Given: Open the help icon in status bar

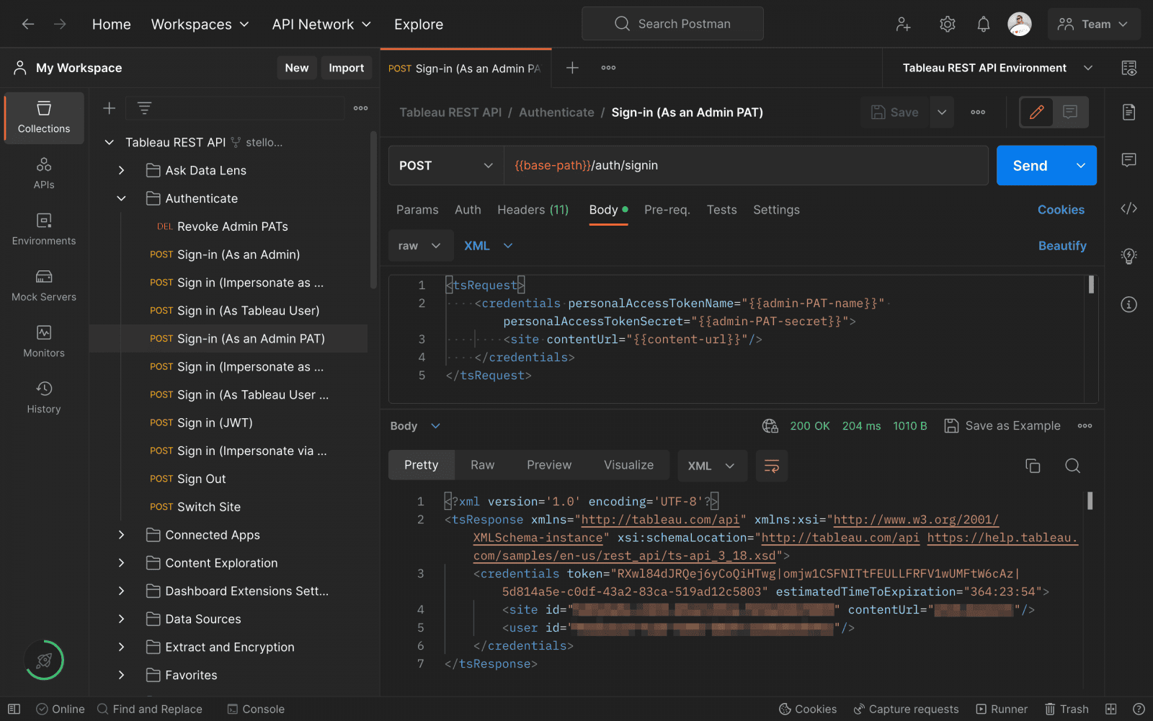Looking at the screenshot, I should coord(1139,709).
